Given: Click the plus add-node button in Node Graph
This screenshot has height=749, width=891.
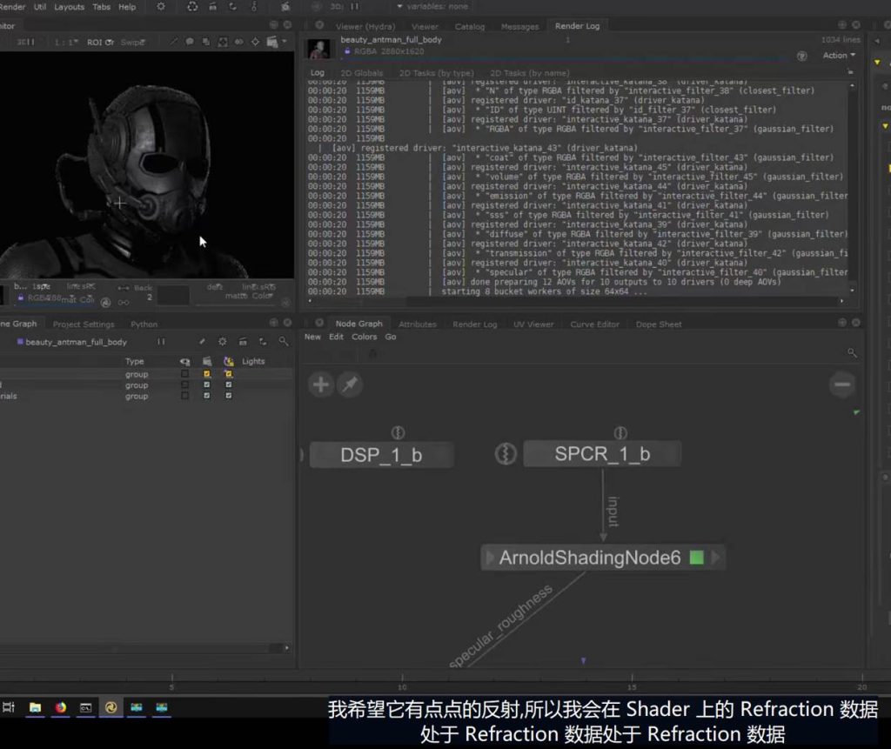Looking at the screenshot, I should (321, 385).
